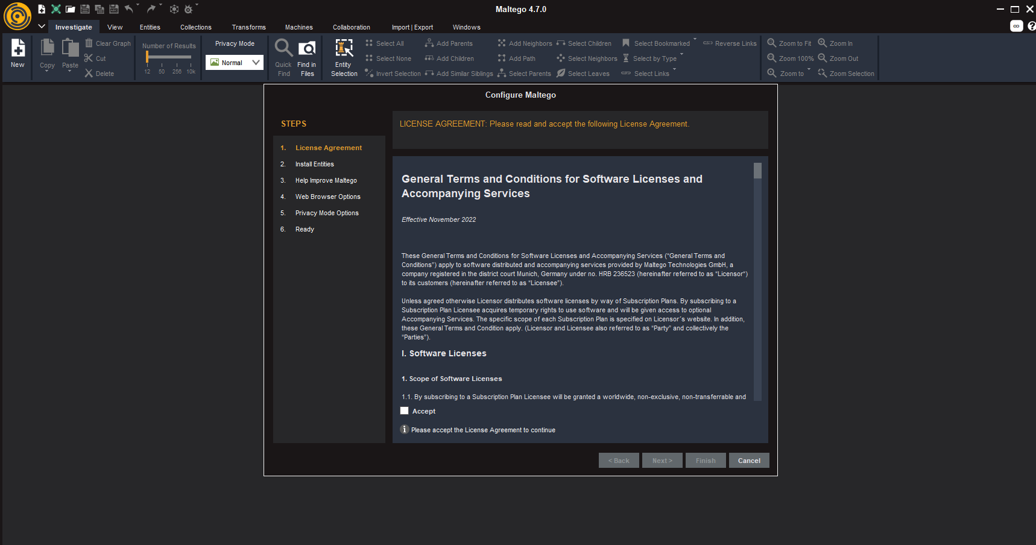The height and width of the screenshot is (545, 1036).
Task: Click Select Leaves in the ribbon
Action: pyautogui.click(x=583, y=74)
